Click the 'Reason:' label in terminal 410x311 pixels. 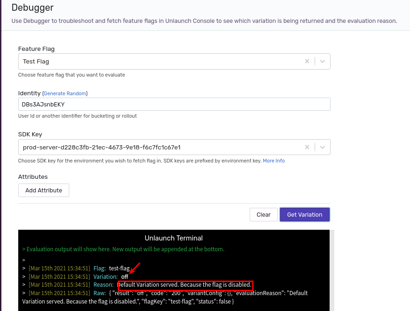(103, 285)
